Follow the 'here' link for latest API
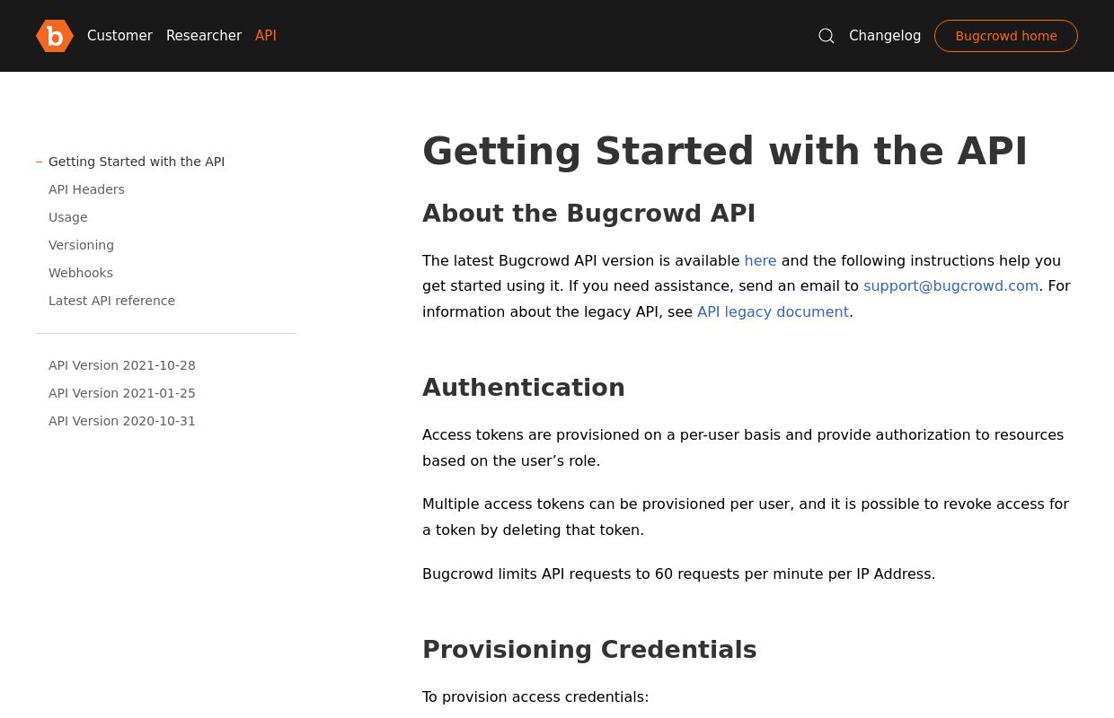The height and width of the screenshot is (718, 1114). click(760, 260)
